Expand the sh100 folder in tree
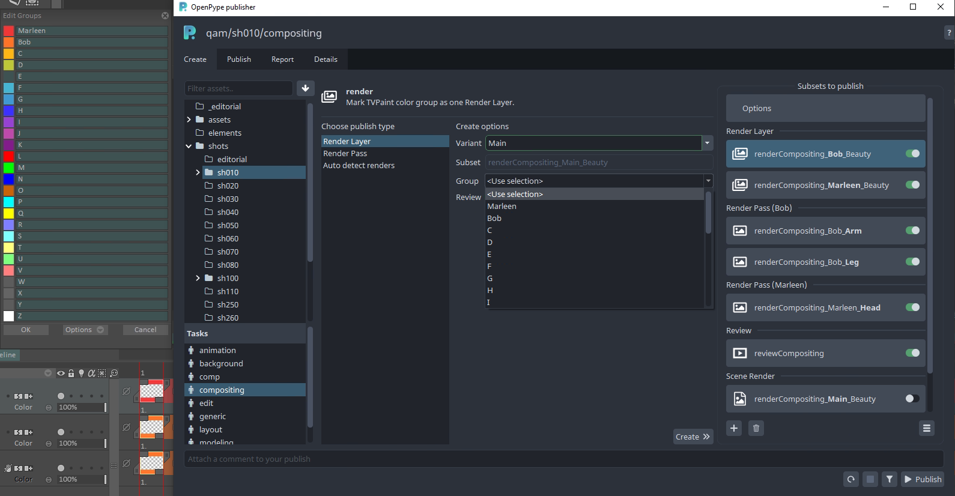The height and width of the screenshot is (496, 955). coord(198,278)
